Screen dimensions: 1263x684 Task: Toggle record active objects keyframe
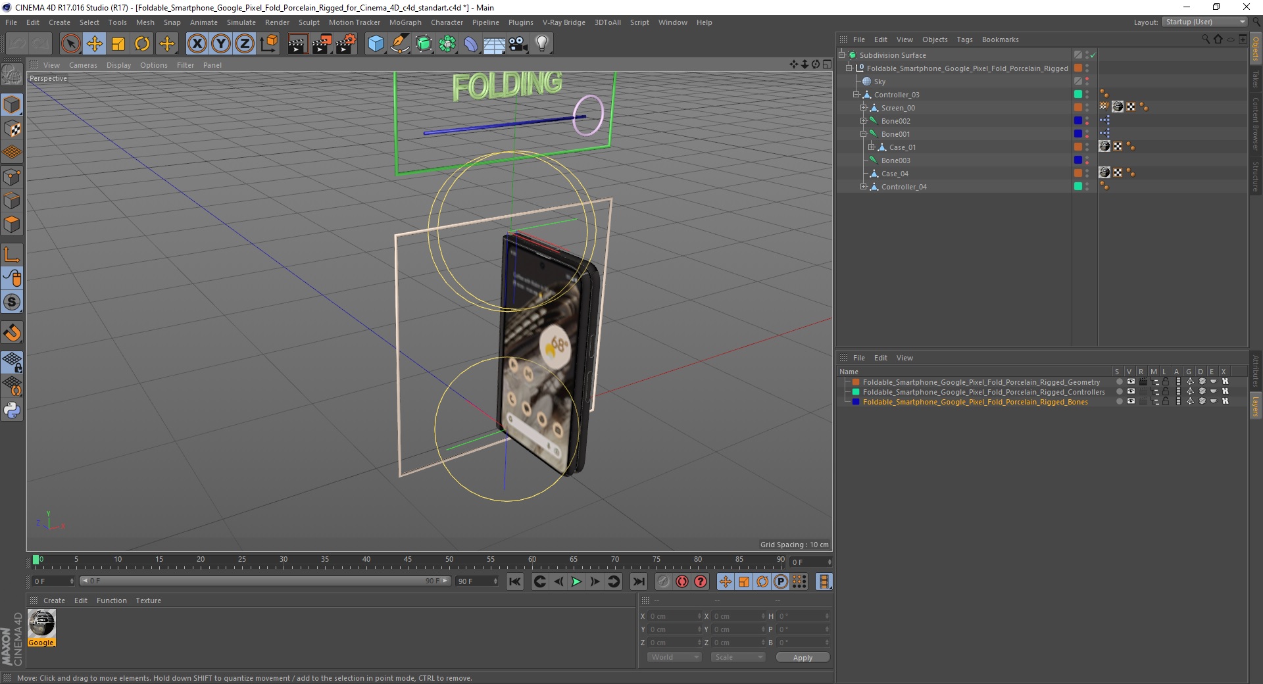pyautogui.click(x=664, y=581)
